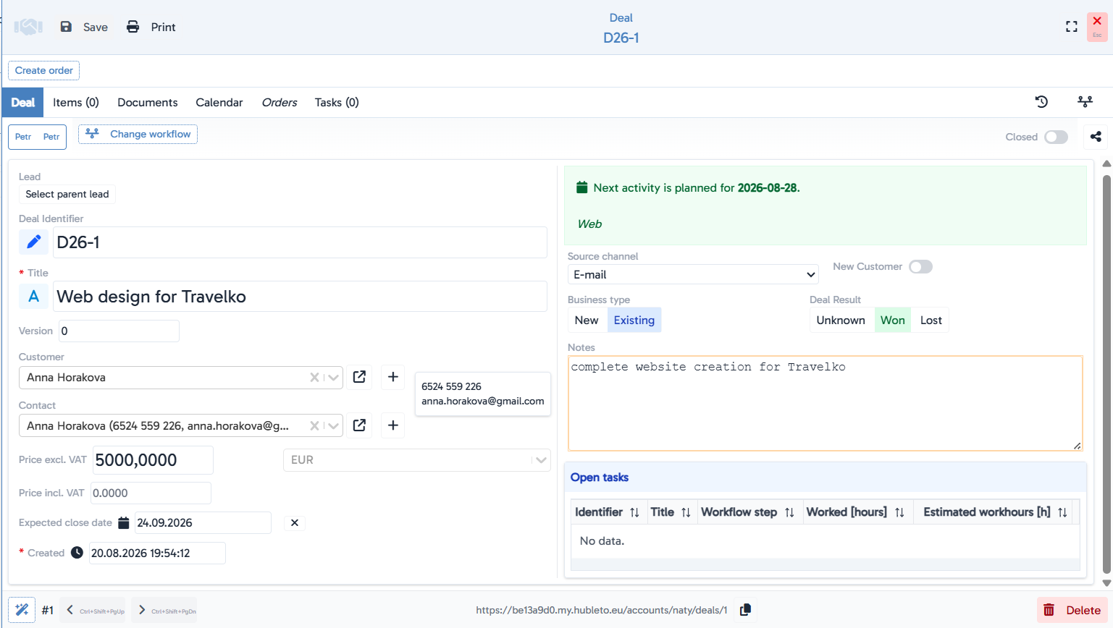
Task: Open the Documents tab
Action: (x=148, y=102)
